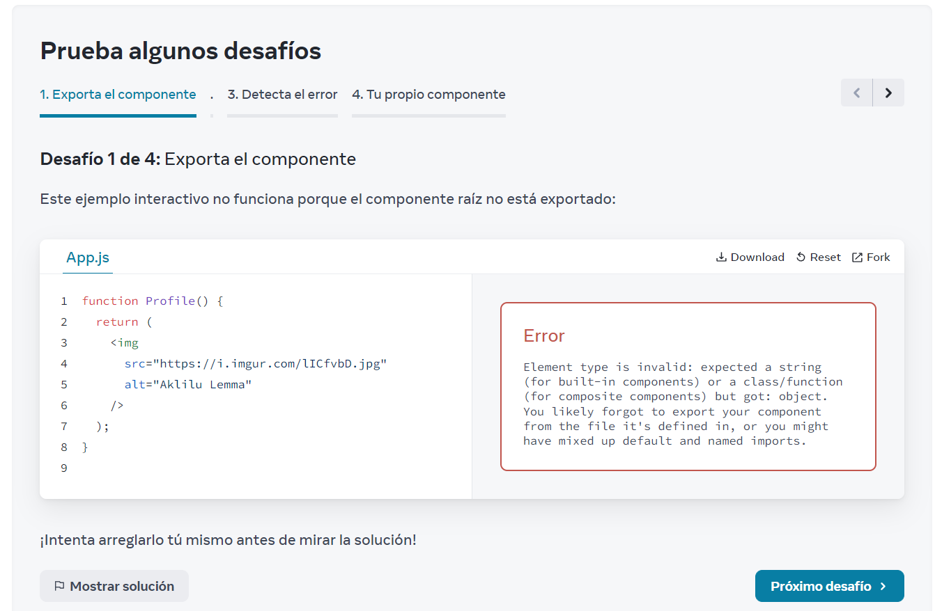Advance with the 'Próximo desafío' button
The image size is (935, 611).
point(829,586)
